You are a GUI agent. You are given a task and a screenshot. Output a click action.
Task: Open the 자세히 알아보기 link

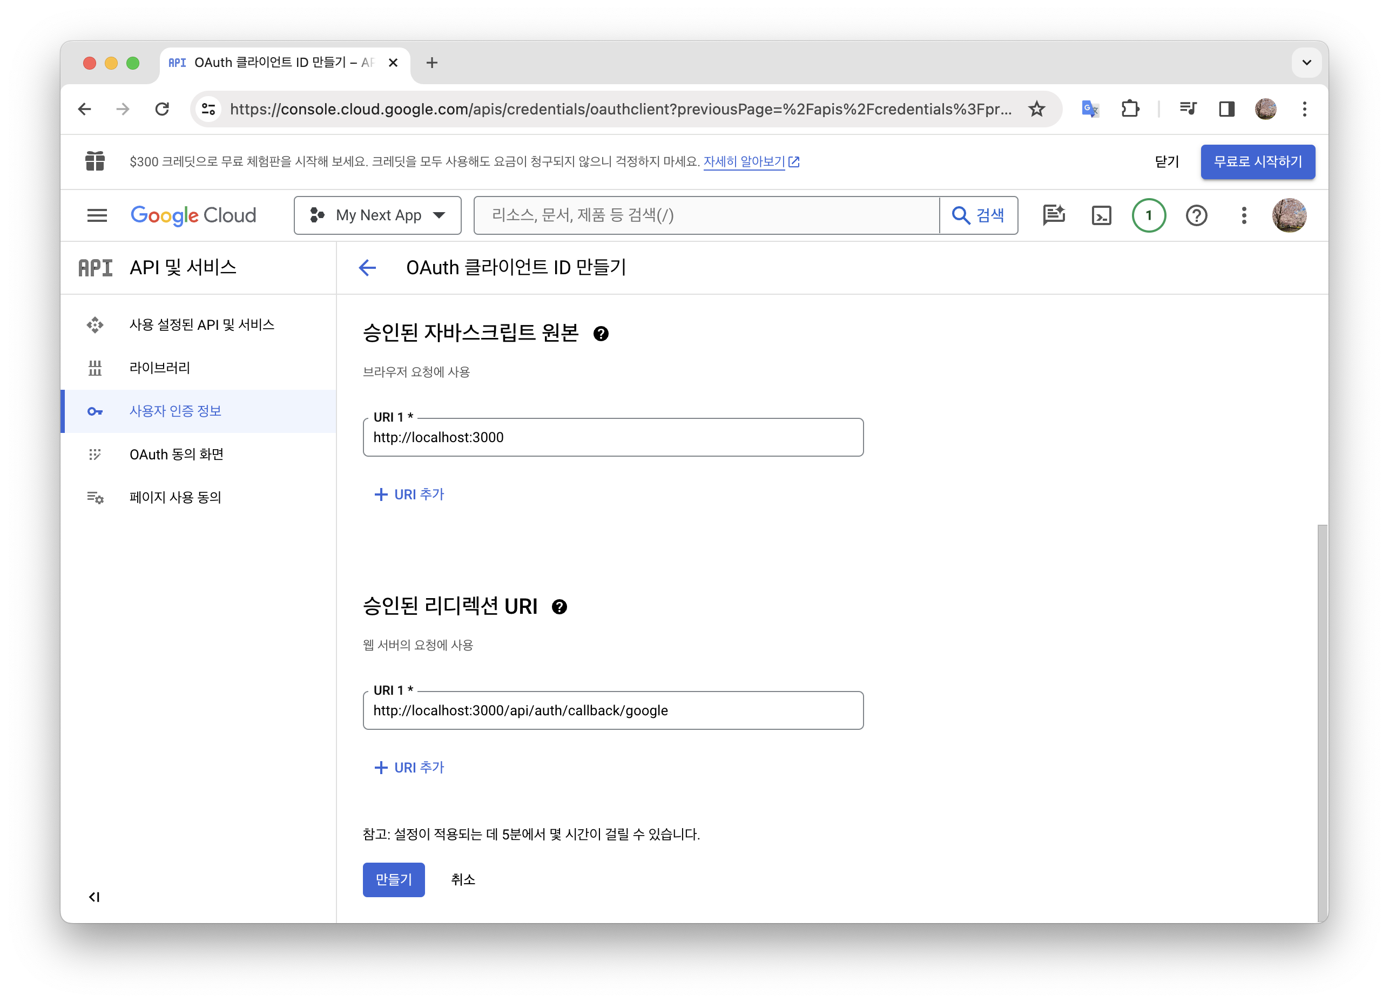coord(744,161)
